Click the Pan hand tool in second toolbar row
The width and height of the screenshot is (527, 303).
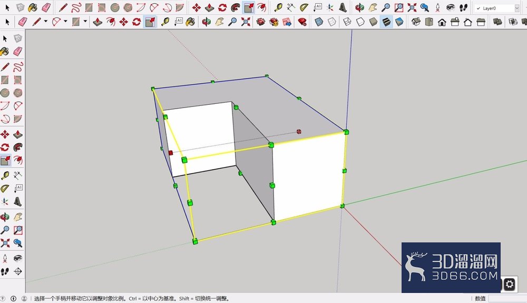(219, 22)
